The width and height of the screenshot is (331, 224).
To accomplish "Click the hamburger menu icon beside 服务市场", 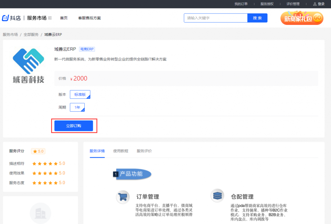I will pos(50,18).
